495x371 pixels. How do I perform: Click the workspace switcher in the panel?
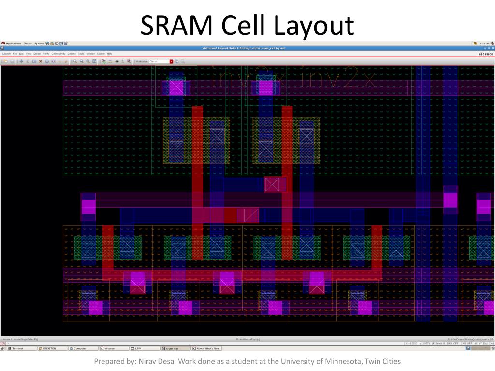[478, 348]
